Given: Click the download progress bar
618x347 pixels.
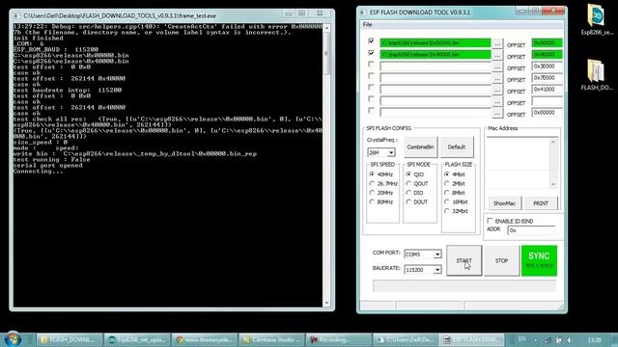Looking at the screenshot, I should tap(464, 285).
